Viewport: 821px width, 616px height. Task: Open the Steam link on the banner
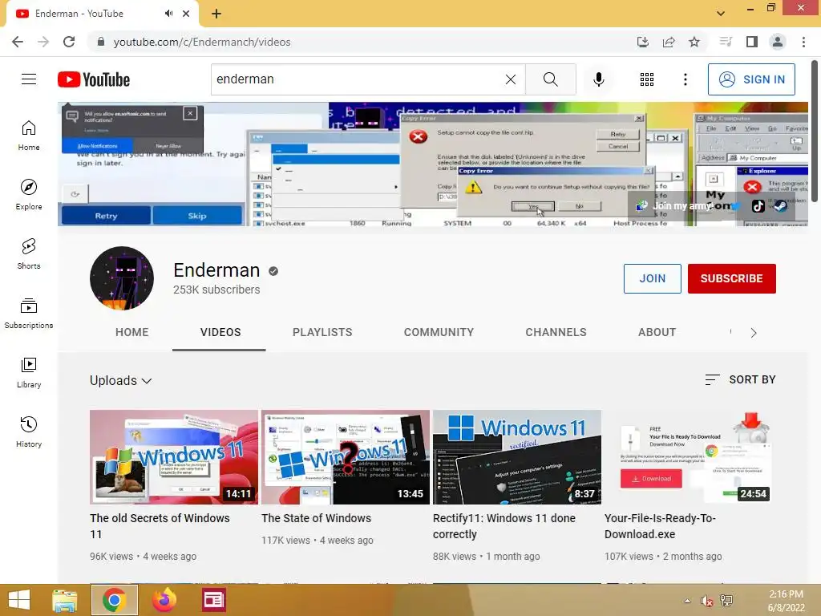(781, 206)
